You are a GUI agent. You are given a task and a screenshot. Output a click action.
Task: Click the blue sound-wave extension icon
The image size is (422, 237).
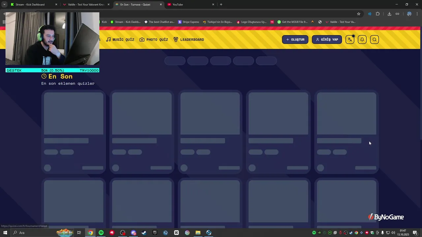[x=370, y=14]
